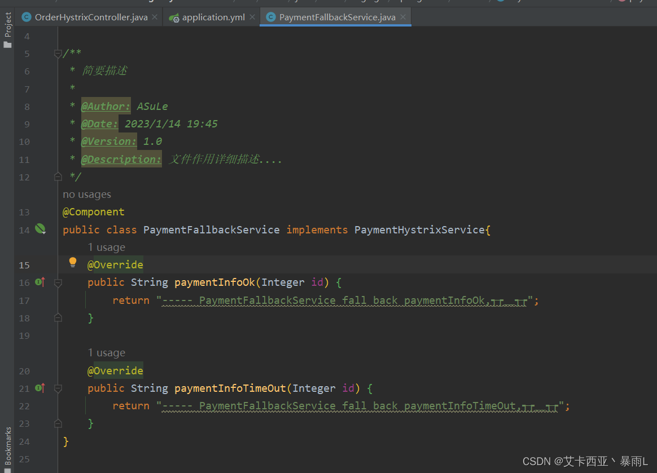Click the PaymentHystrixService interface name

419,230
